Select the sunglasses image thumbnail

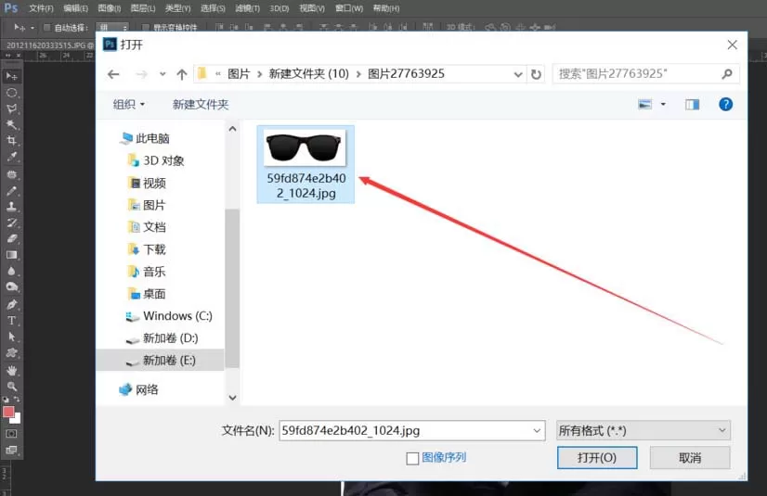click(305, 164)
